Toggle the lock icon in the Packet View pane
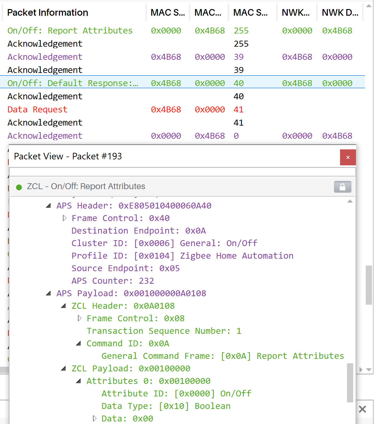This screenshot has width=377, height=424. coord(343,187)
